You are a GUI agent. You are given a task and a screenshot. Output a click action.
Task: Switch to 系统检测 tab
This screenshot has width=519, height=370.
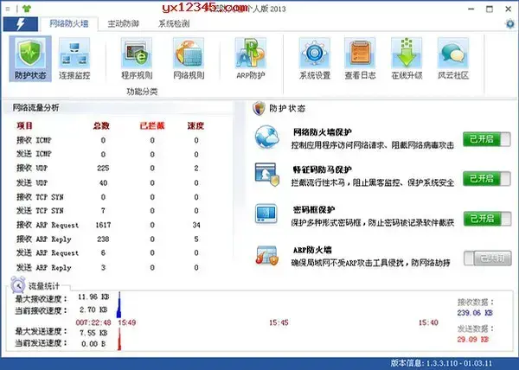pos(174,24)
